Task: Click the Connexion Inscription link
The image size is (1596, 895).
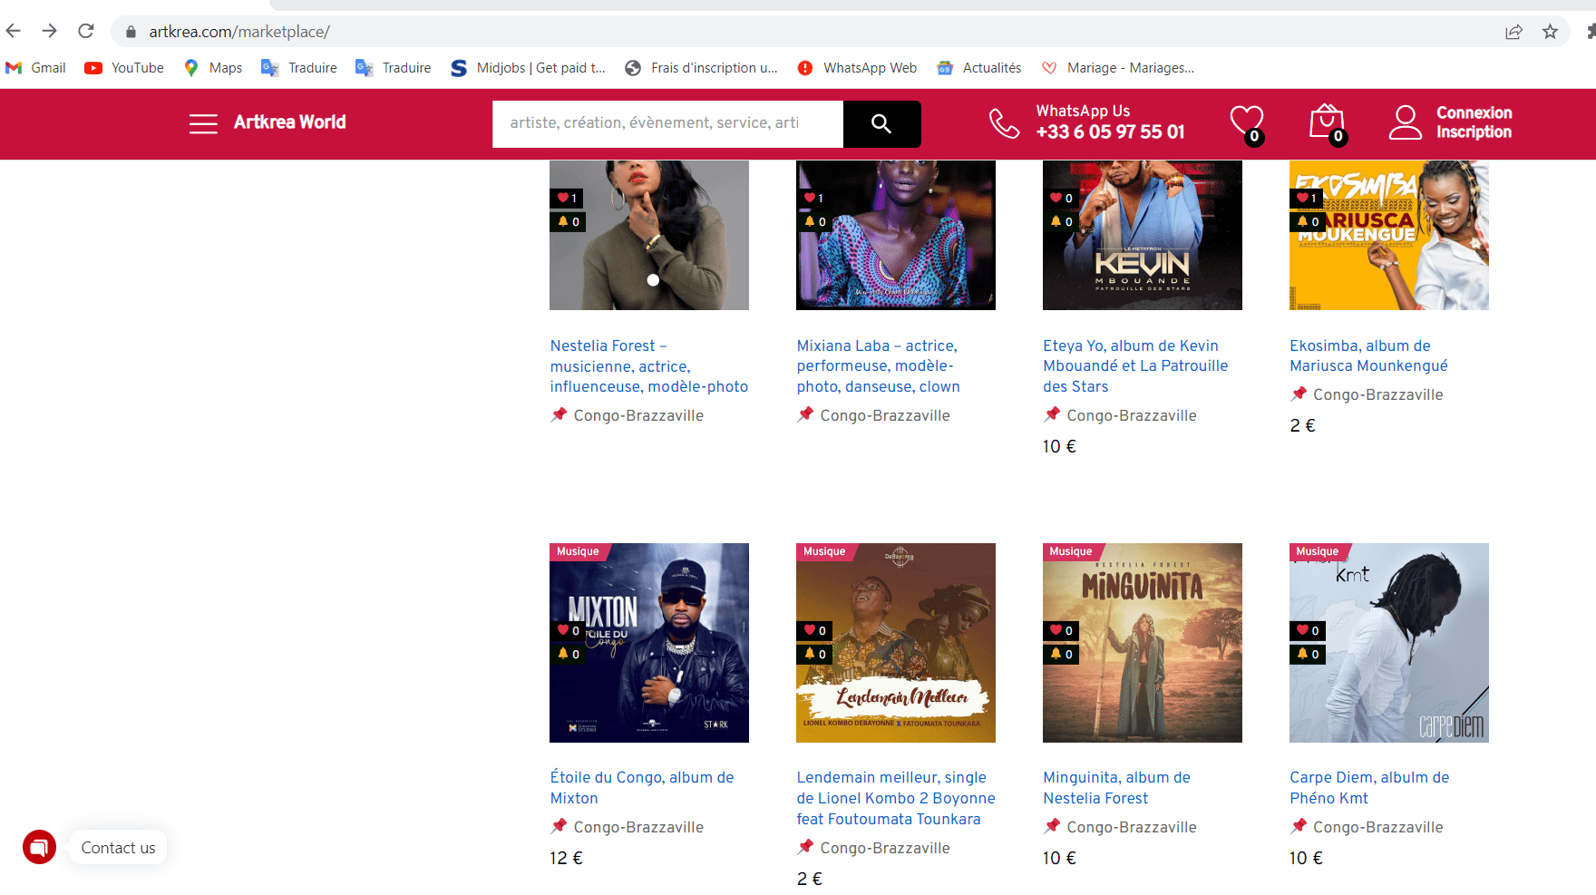Action: coord(1473,123)
